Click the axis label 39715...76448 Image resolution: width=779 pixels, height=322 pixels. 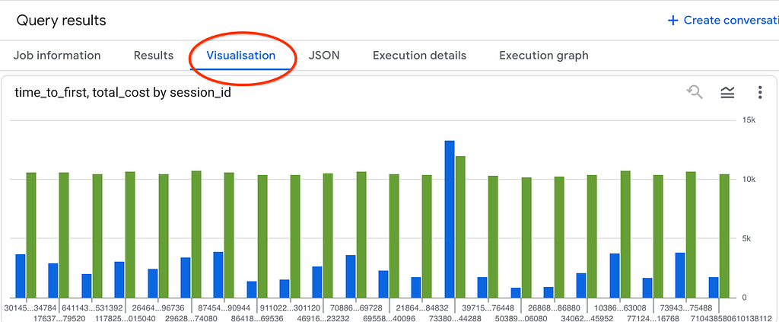(488, 308)
